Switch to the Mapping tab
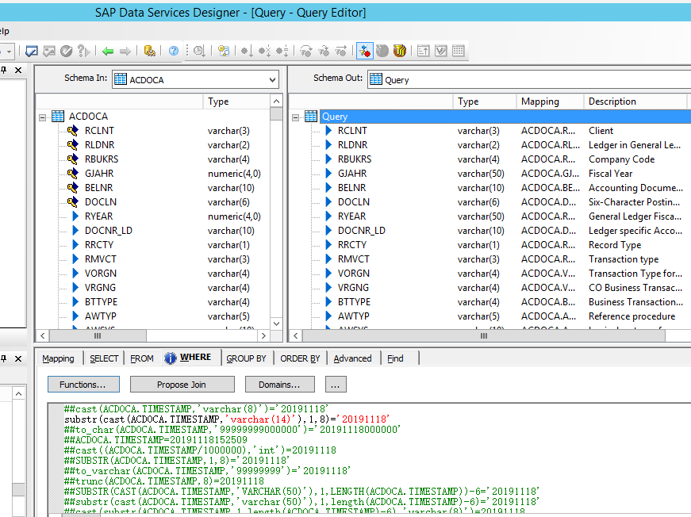Screen dimensions: 691x517 (58, 358)
